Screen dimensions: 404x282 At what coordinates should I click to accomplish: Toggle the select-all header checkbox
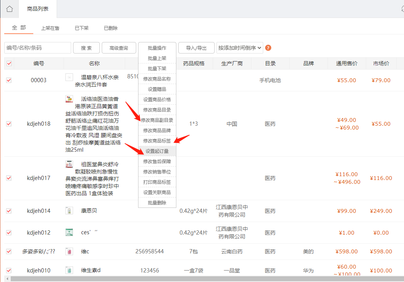pos(9,63)
